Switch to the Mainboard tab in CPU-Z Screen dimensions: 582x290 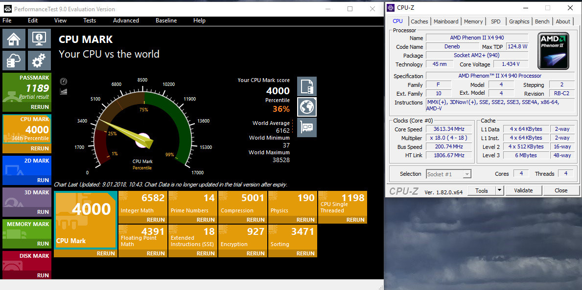[x=446, y=21]
